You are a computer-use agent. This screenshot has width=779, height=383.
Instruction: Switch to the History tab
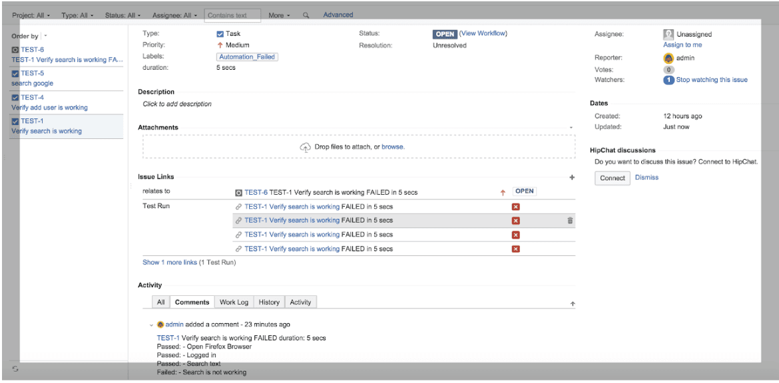coord(269,302)
